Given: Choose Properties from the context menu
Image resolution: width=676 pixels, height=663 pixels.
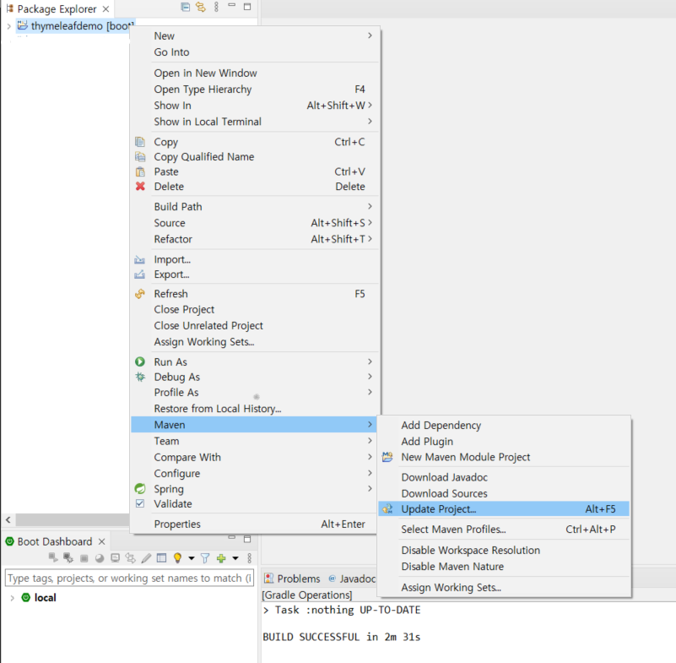Looking at the screenshot, I should (x=254, y=524).
